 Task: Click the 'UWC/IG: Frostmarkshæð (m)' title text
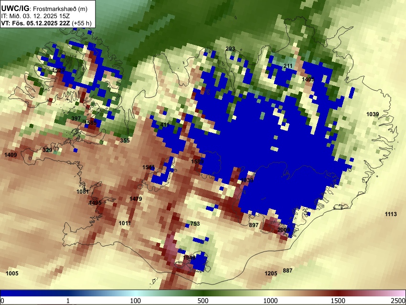pos(44,9)
